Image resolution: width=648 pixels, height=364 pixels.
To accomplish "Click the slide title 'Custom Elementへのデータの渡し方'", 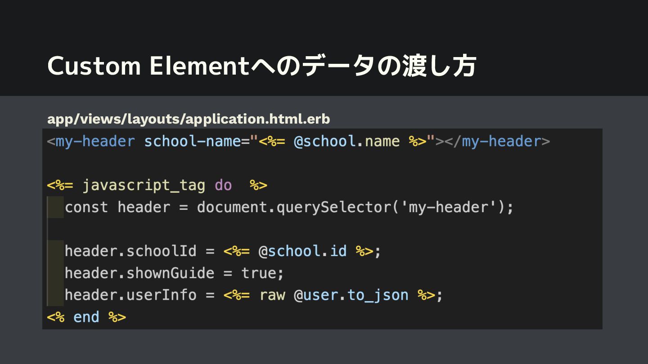I will [x=261, y=66].
